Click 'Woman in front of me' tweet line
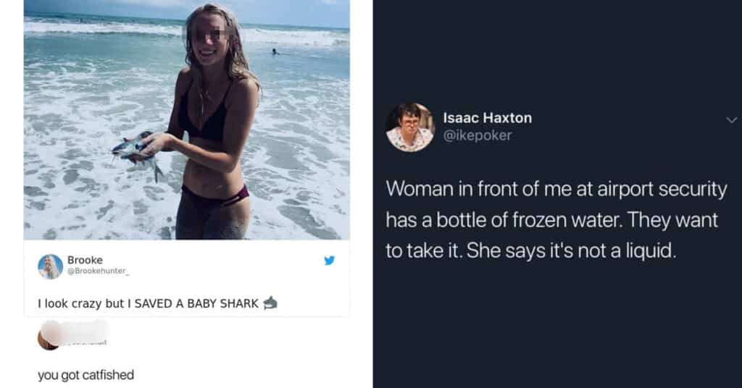The image size is (742, 388). tap(556, 189)
